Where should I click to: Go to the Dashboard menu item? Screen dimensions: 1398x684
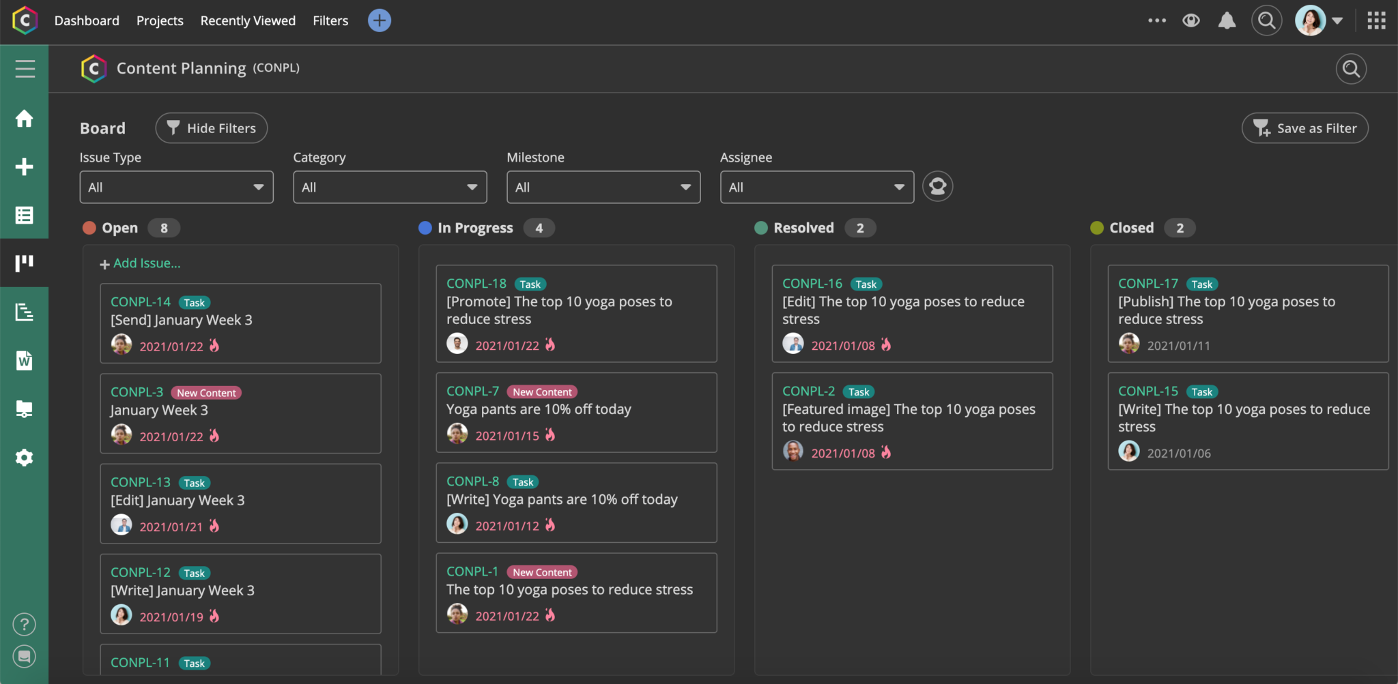tap(87, 20)
